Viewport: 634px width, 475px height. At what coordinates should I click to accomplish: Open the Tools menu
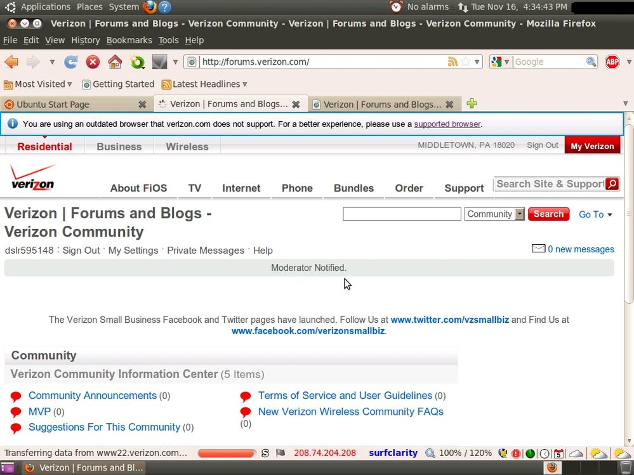click(x=168, y=40)
